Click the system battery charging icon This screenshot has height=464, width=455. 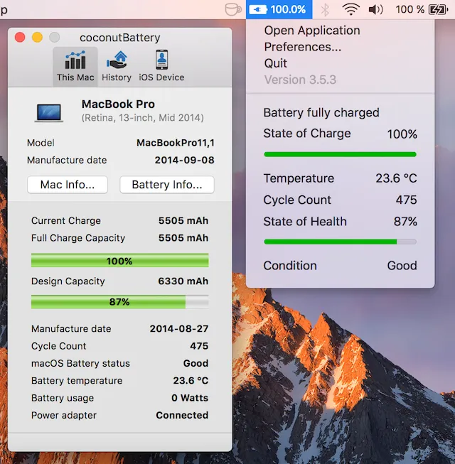click(439, 9)
